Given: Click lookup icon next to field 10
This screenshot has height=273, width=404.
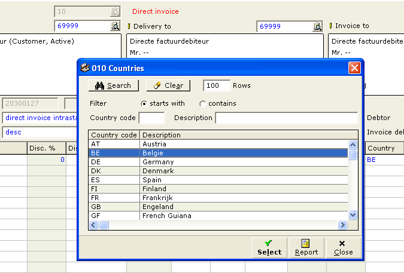Looking at the screenshot, I should click(x=115, y=11).
